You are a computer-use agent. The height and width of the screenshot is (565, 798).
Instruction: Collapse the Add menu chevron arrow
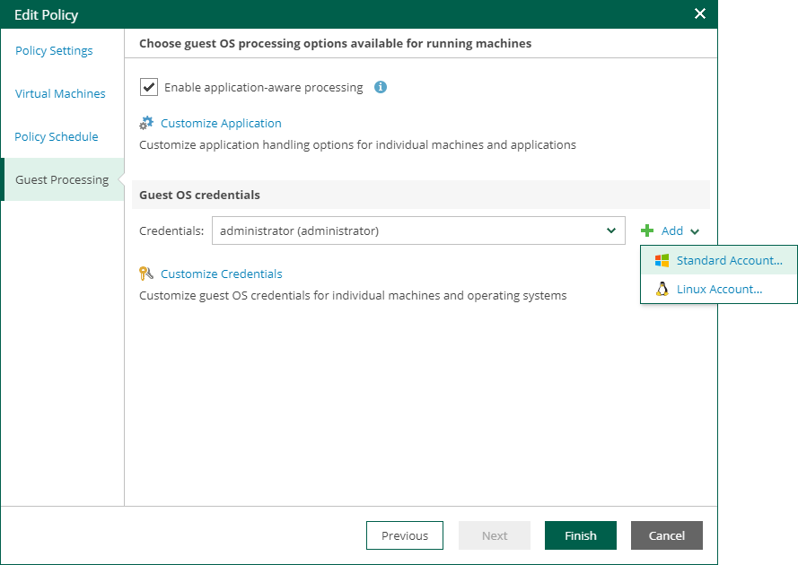(x=696, y=232)
